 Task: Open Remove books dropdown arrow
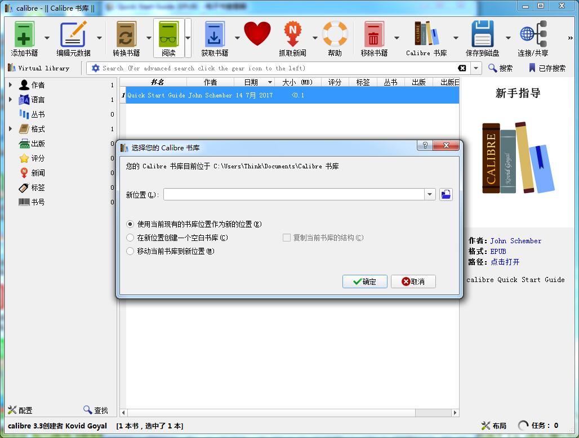pos(397,38)
